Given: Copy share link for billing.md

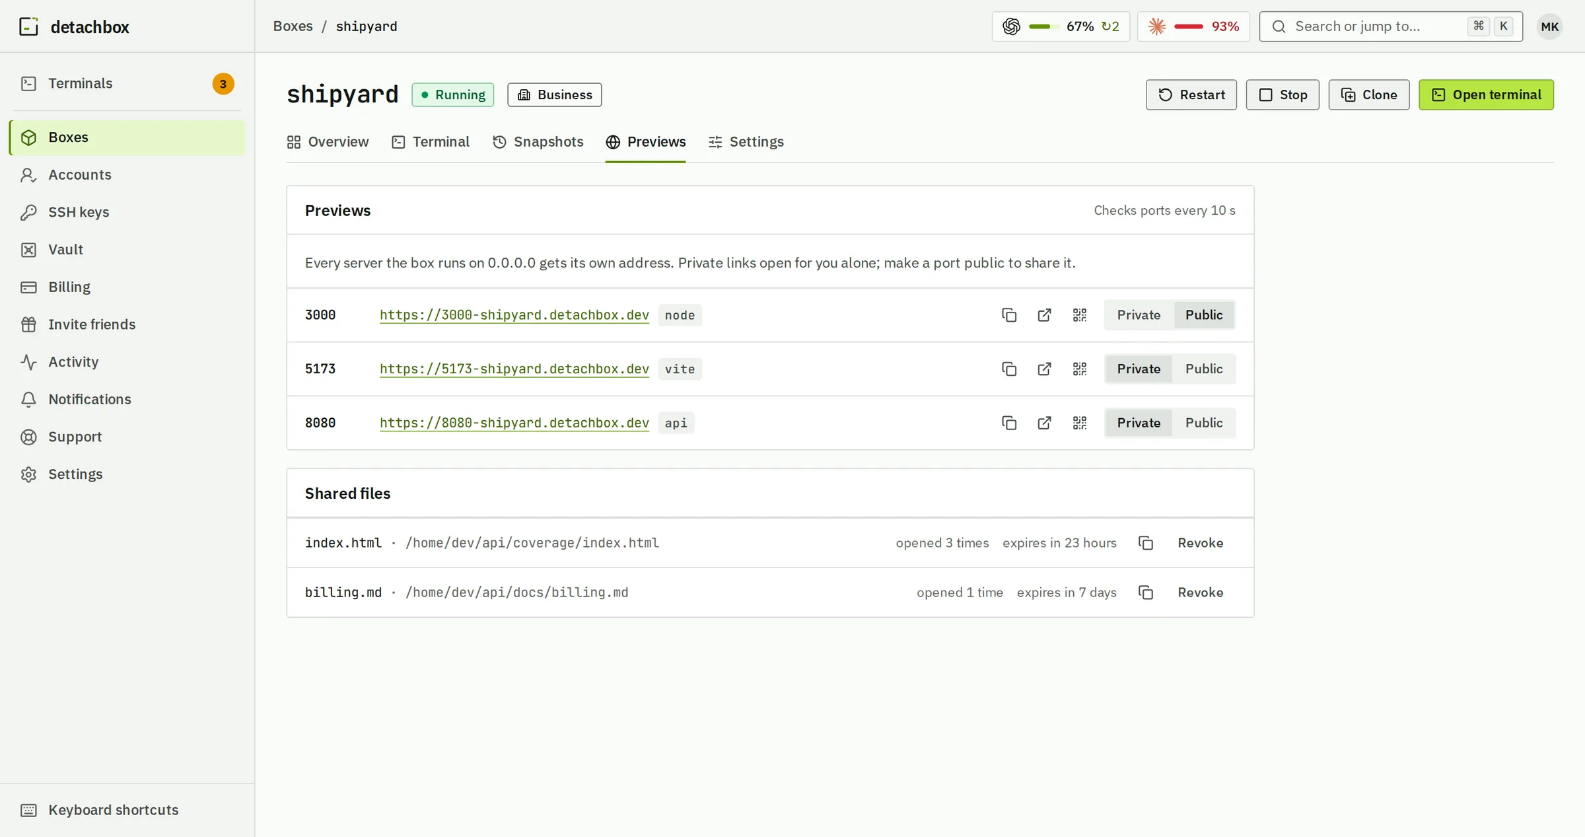Looking at the screenshot, I should coord(1146,593).
